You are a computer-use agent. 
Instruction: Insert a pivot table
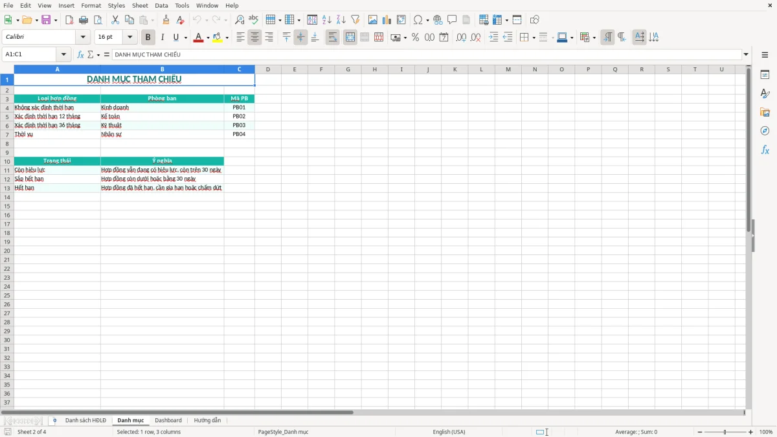point(401,20)
